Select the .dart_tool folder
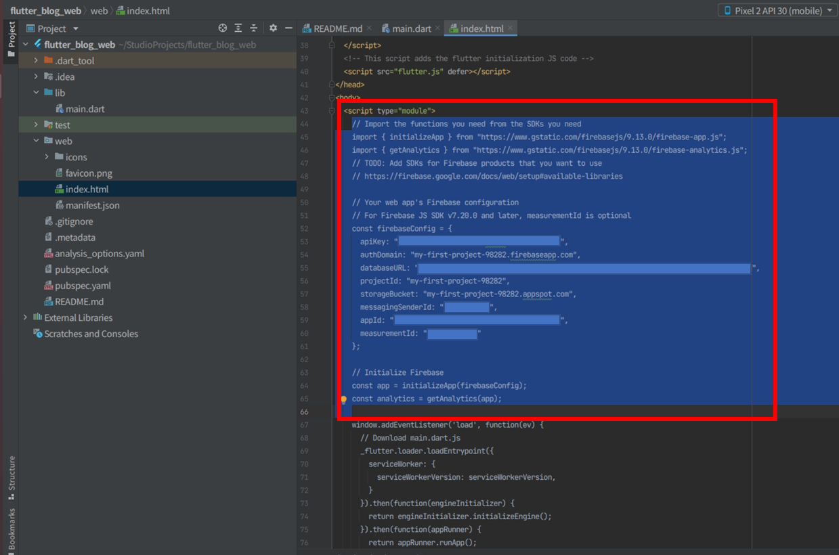The image size is (839, 555). tap(74, 61)
